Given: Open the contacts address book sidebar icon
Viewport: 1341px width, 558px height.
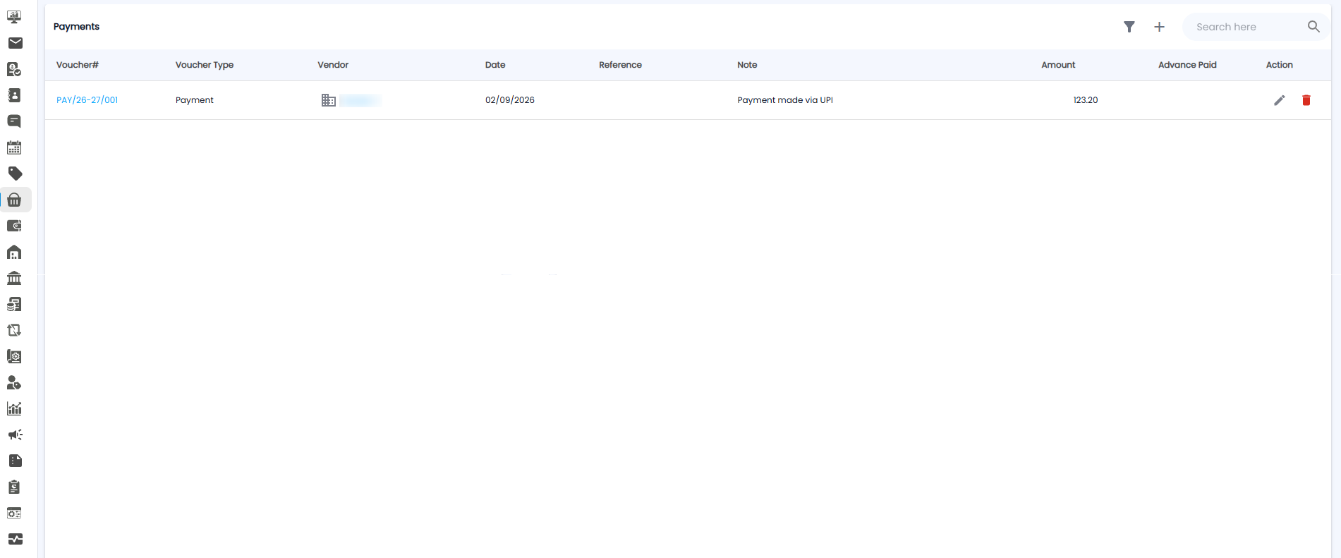Looking at the screenshot, I should pos(14,95).
